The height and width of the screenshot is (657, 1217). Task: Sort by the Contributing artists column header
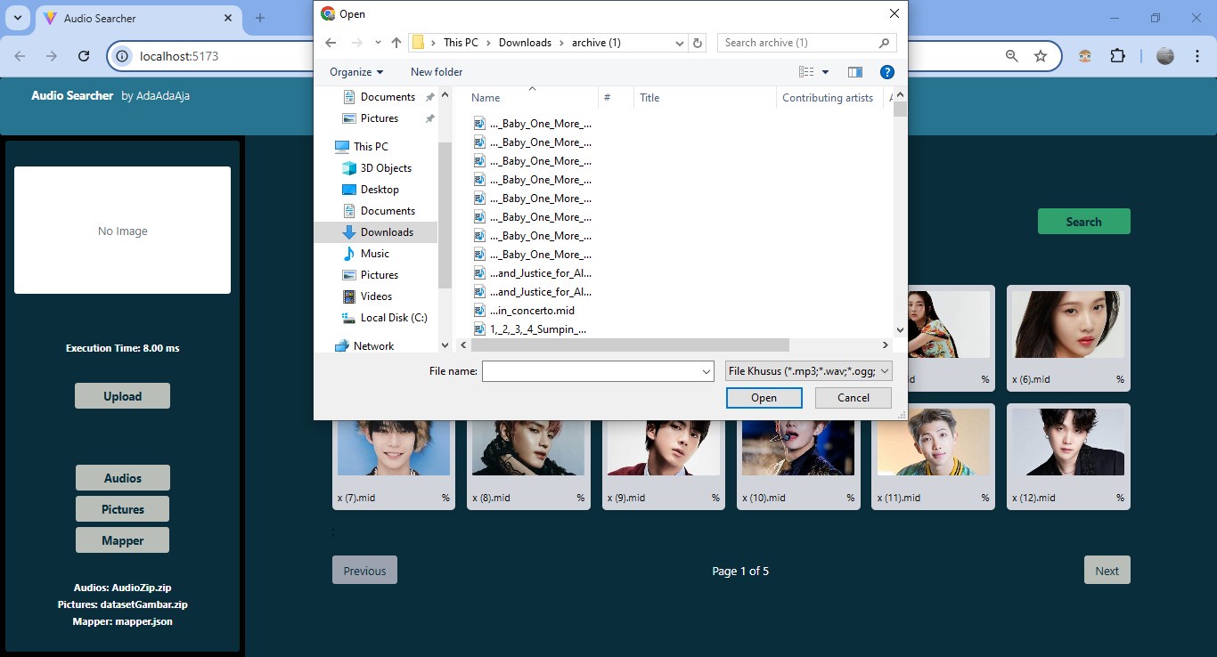pyautogui.click(x=828, y=98)
